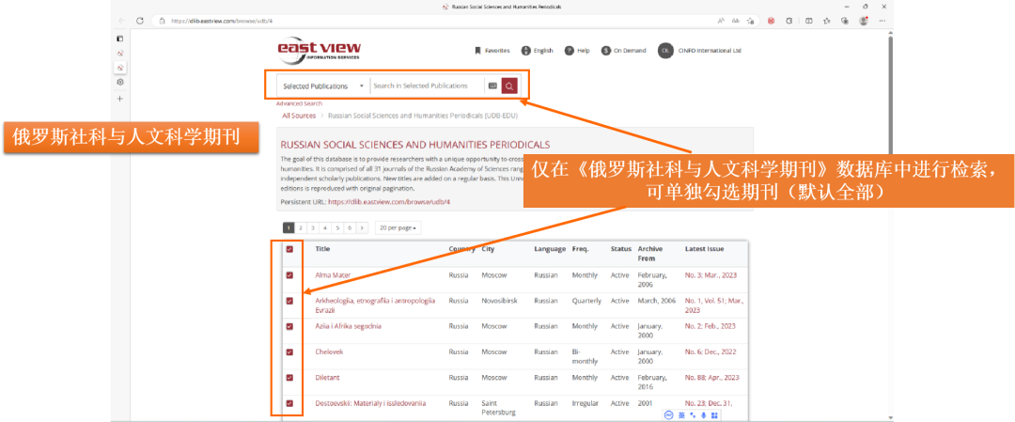Click the site info lock icon in address bar
Image resolution: width=1015 pixels, height=422 pixels.
[x=162, y=21]
